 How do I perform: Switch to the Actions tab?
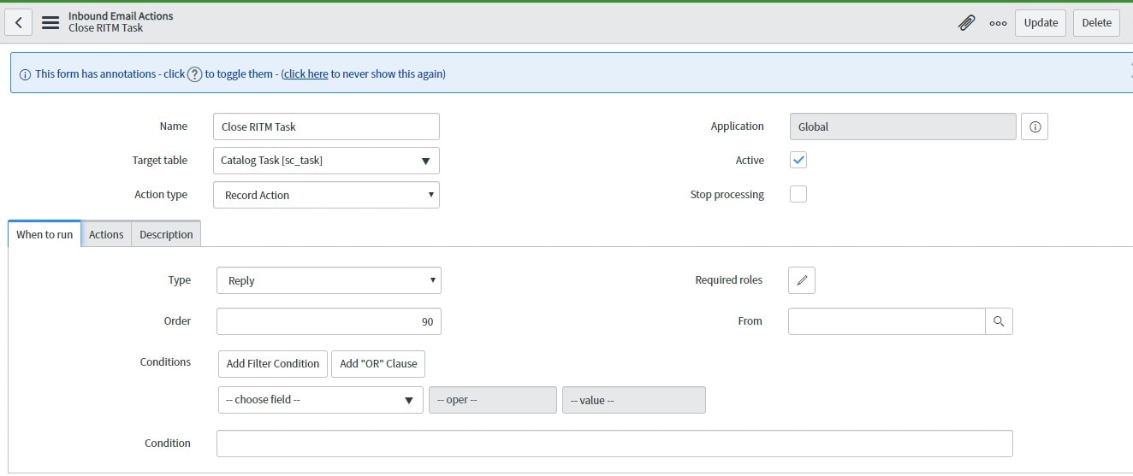coord(106,234)
